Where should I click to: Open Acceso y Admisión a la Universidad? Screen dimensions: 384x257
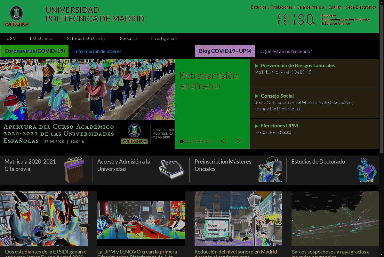(124, 165)
